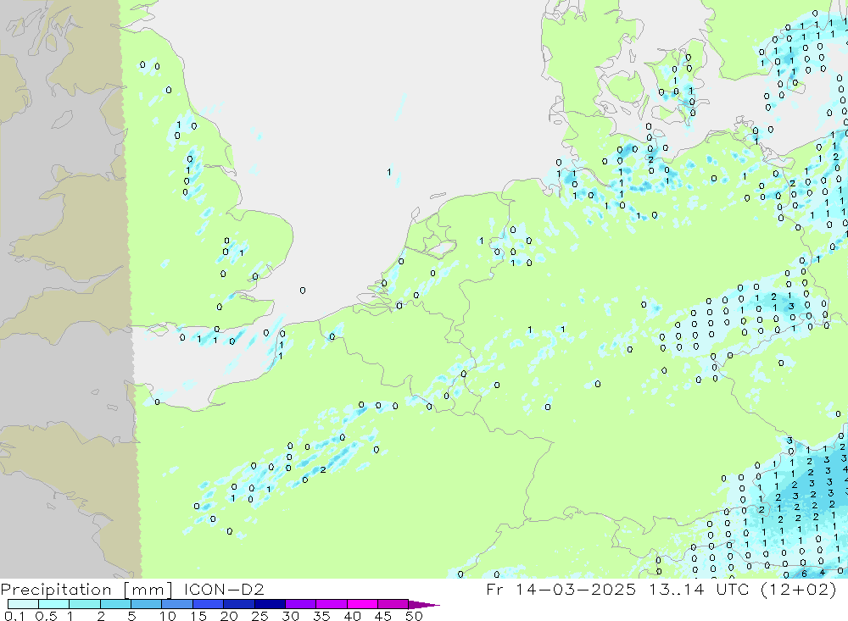Select the '35' legend value
This screenshot has height=621, width=848.
tap(321, 616)
